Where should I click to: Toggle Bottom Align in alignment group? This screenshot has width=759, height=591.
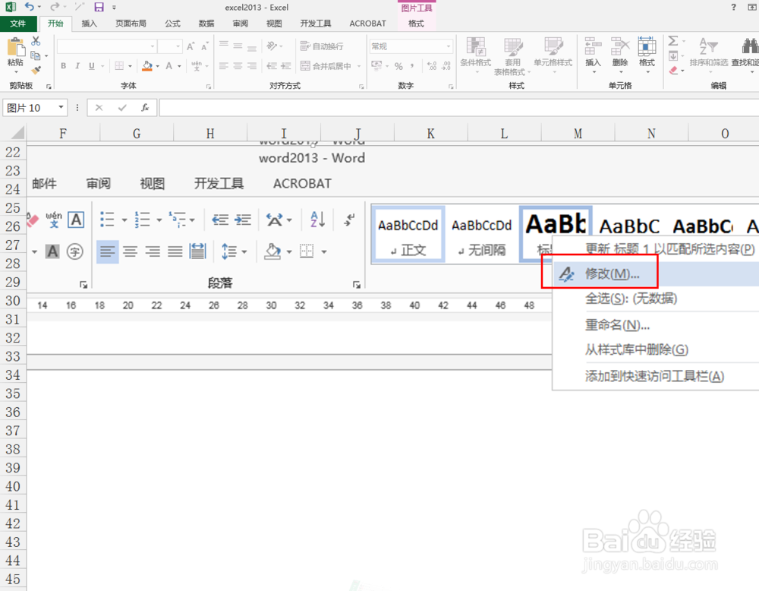tap(252, 46)
